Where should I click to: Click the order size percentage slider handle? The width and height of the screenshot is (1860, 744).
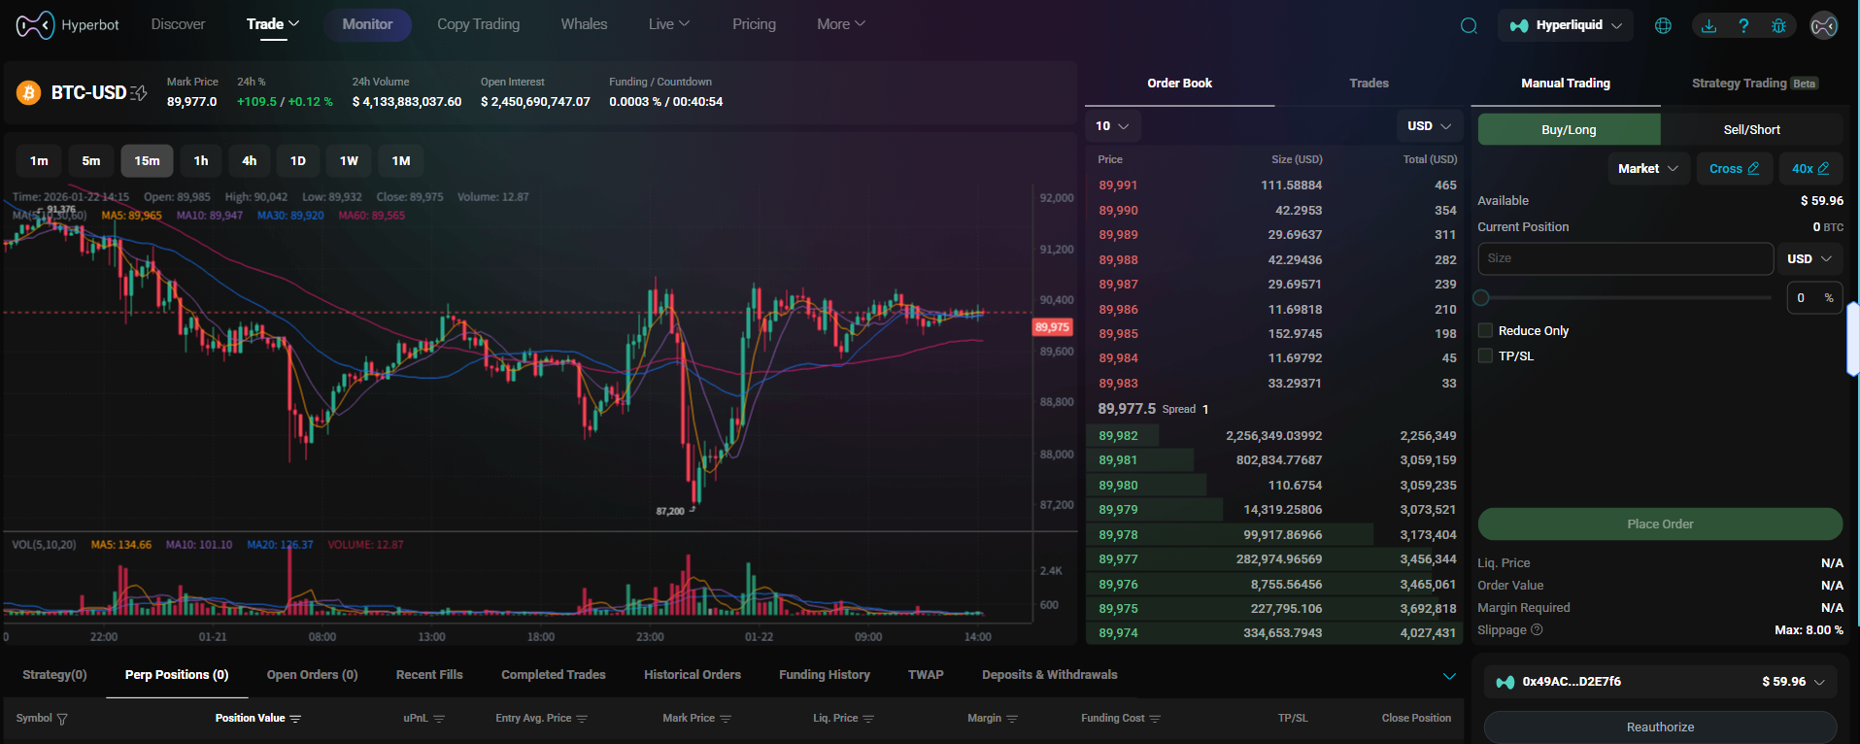point(1481,298)
